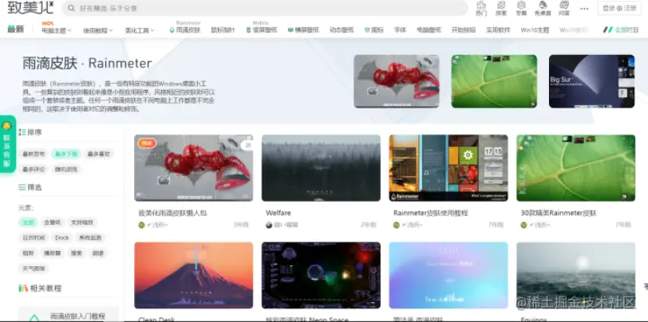Open the 字体 navigation tab
This screenshot has height=322, width=648.
400,29
